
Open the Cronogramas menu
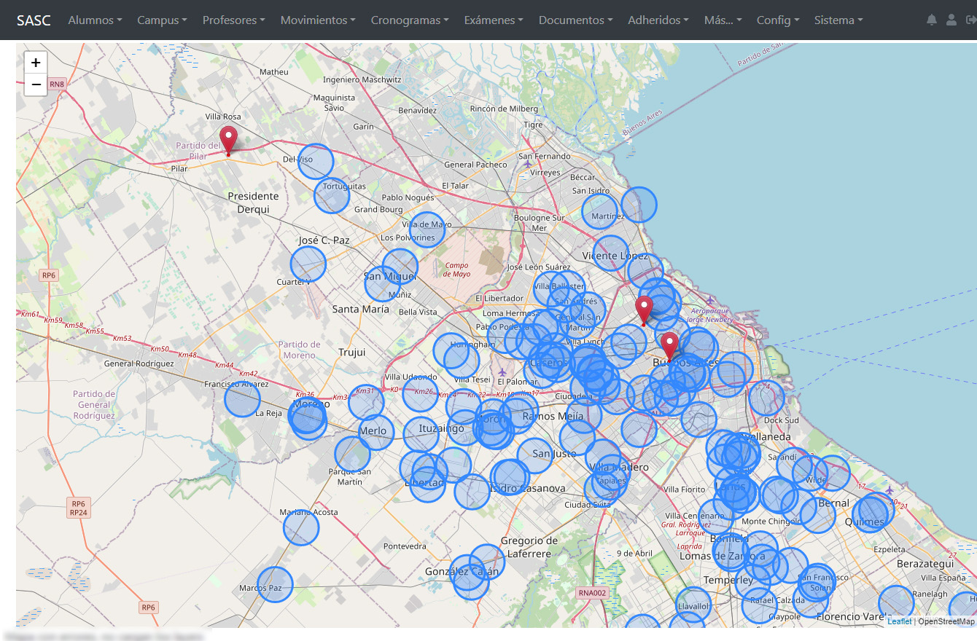tap(410, 20)
